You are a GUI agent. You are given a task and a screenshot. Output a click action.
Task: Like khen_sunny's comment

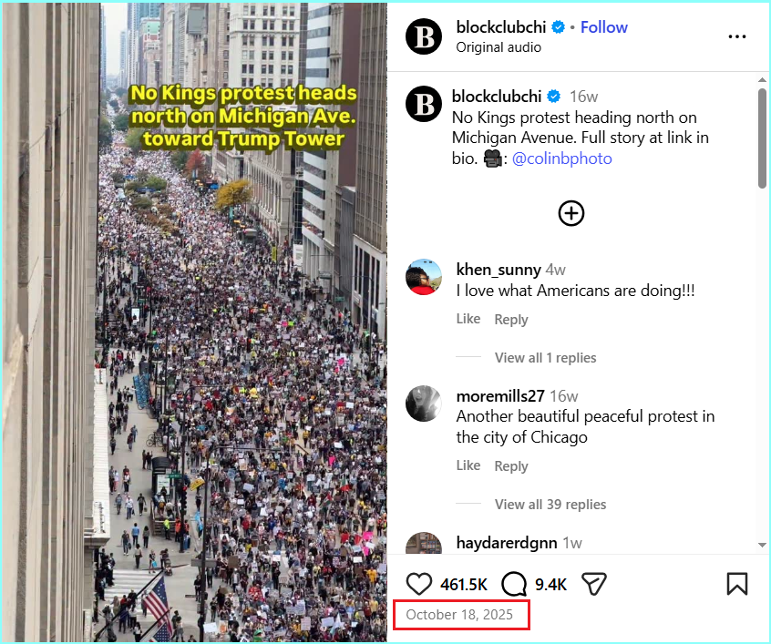[x=468, y=319]
